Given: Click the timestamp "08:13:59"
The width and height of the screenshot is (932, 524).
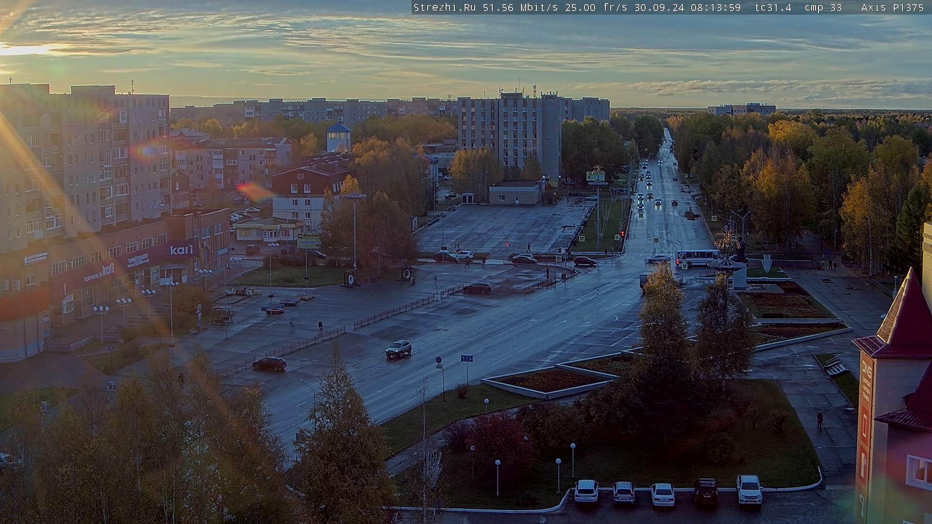Looking at the screenshot, I should coord(716,7).
